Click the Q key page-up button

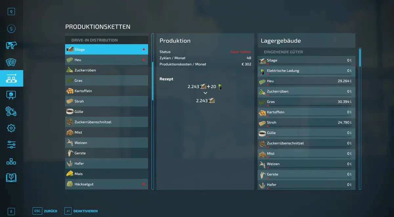[x=11, y=11]
